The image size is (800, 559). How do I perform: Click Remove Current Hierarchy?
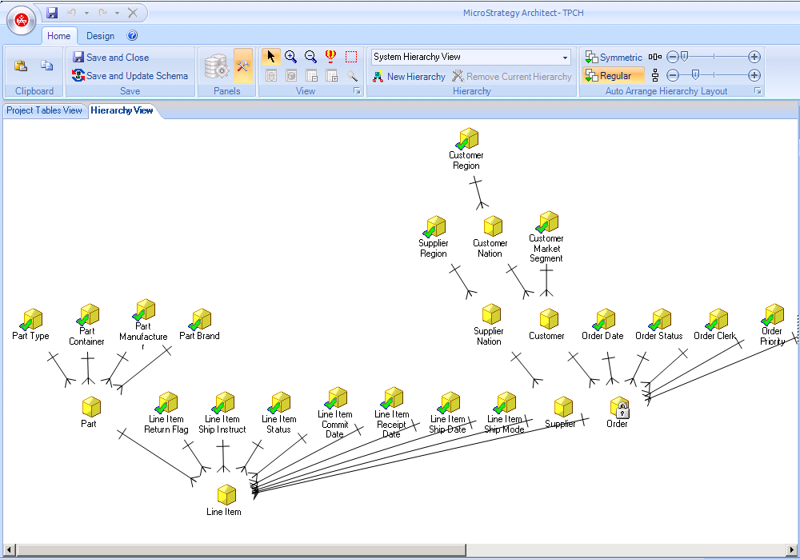(512, 77)
